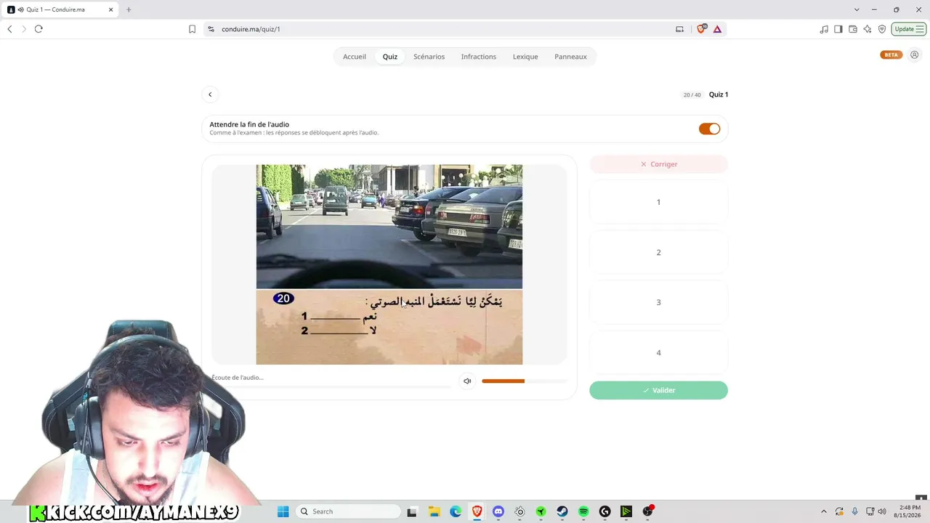Select answer option 2
The image size is (930, 523).
[658, 252]
